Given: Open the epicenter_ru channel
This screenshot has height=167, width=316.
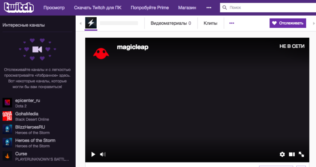Looking at the screenshot, I should (28, 101).
